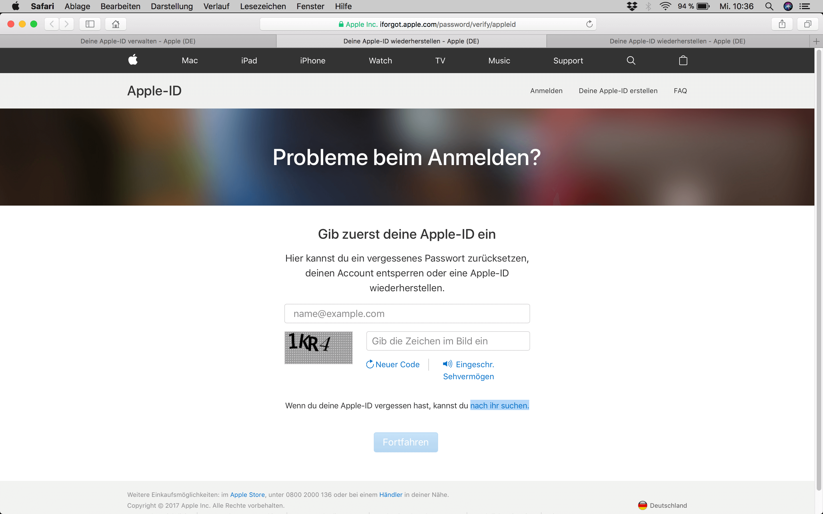Open the Bearbeiten menu
The height and width of the screenshot is (514, 823).
click(120, 6)
